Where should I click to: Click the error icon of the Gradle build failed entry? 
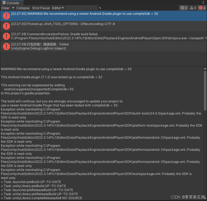click(6, 36)
